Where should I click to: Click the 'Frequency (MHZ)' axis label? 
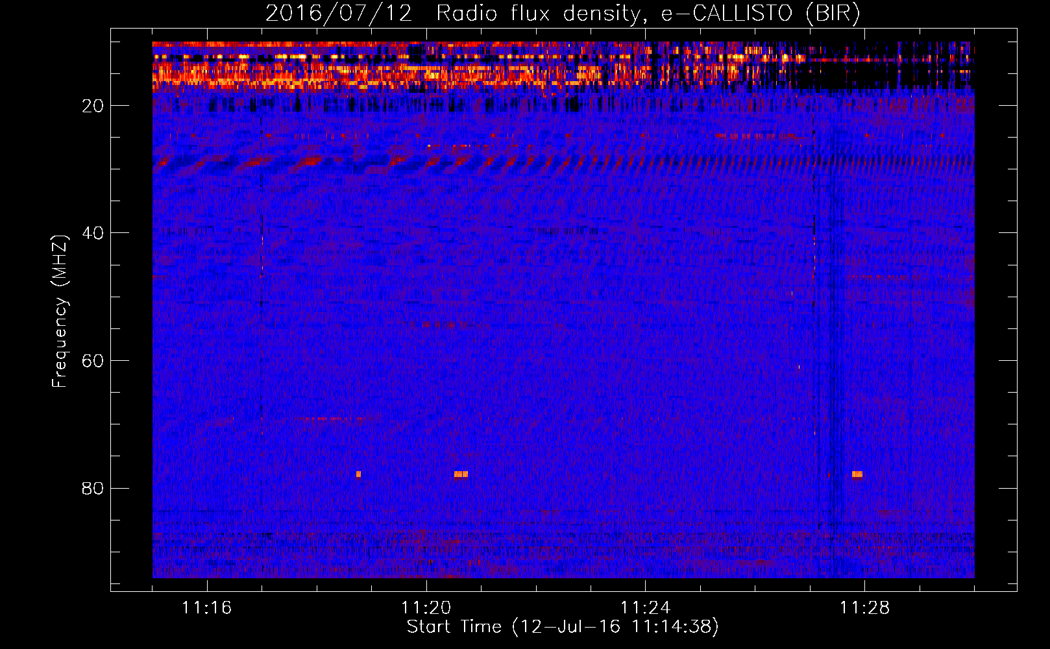[x=60, y=312]
